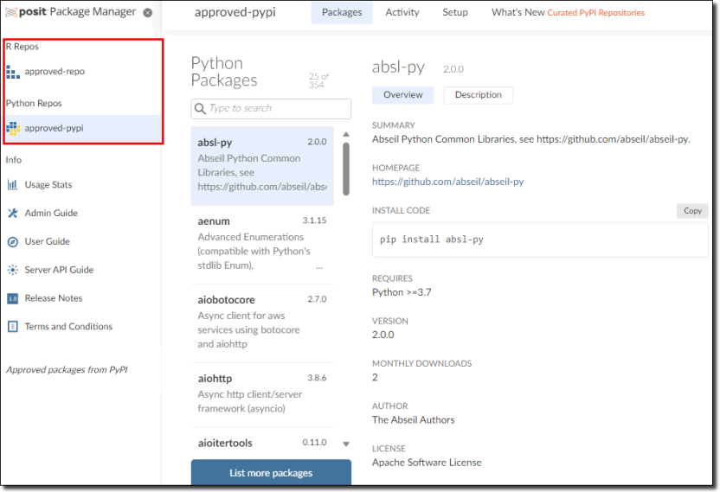The image size is (720, 492).
Task: Click the Python >=3.7 requirement text
Action: pyautogui.click(x=402, y=292)
